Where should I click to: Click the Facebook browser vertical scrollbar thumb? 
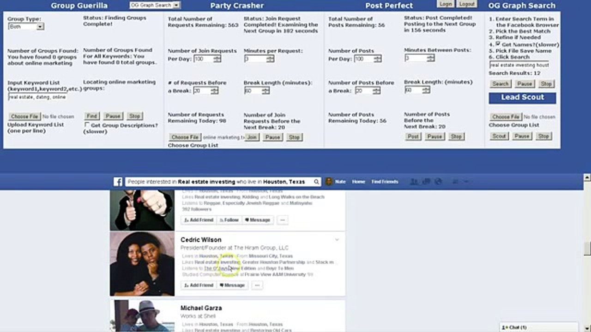587,249
